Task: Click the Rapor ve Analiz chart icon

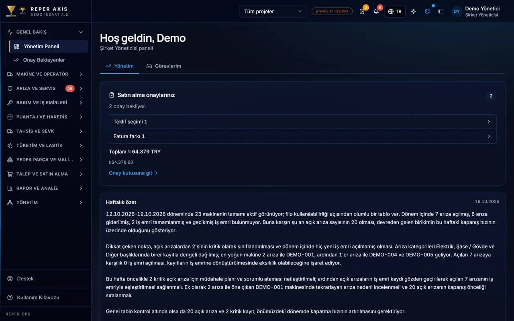Action: [x=10, y=188]
